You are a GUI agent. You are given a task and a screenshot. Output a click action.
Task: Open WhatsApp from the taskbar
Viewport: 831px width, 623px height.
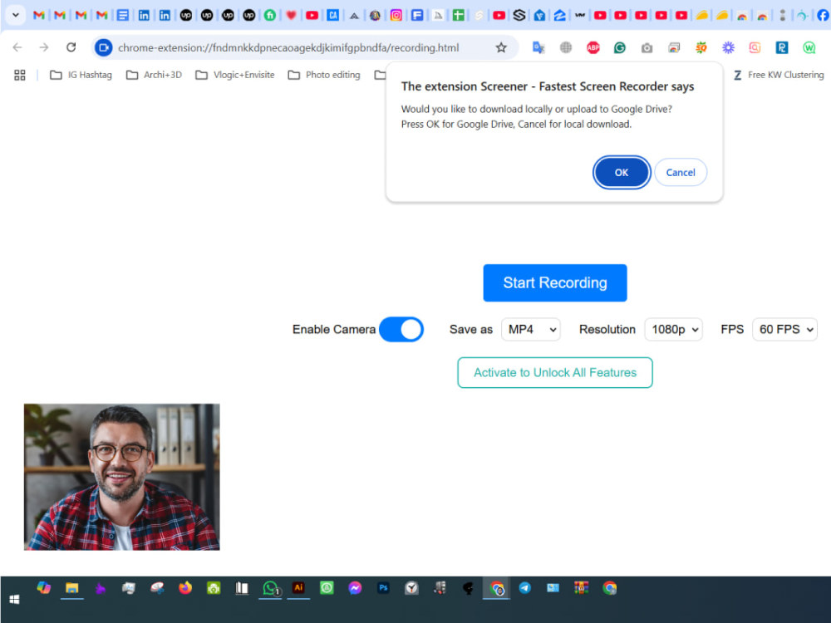click(270, 588)
